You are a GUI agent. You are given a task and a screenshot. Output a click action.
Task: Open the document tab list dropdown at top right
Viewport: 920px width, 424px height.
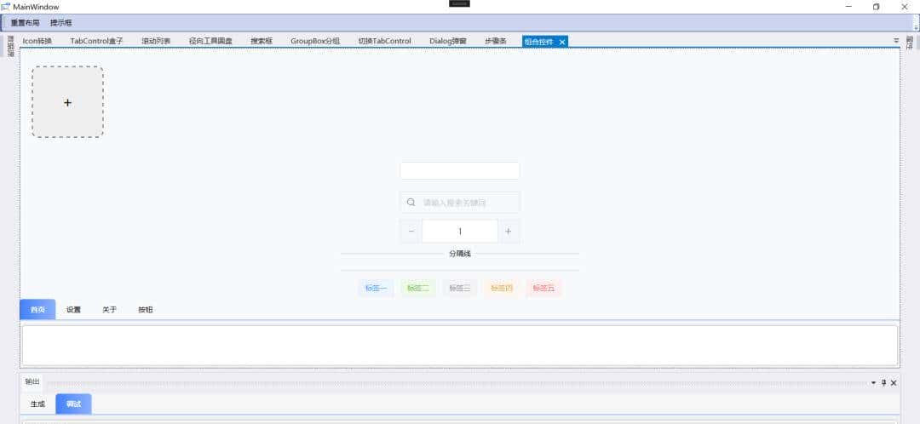click(896, 41)
